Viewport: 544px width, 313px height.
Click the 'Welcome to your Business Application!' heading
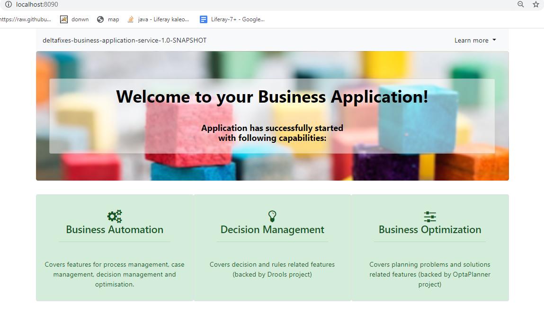coord(272,97)
